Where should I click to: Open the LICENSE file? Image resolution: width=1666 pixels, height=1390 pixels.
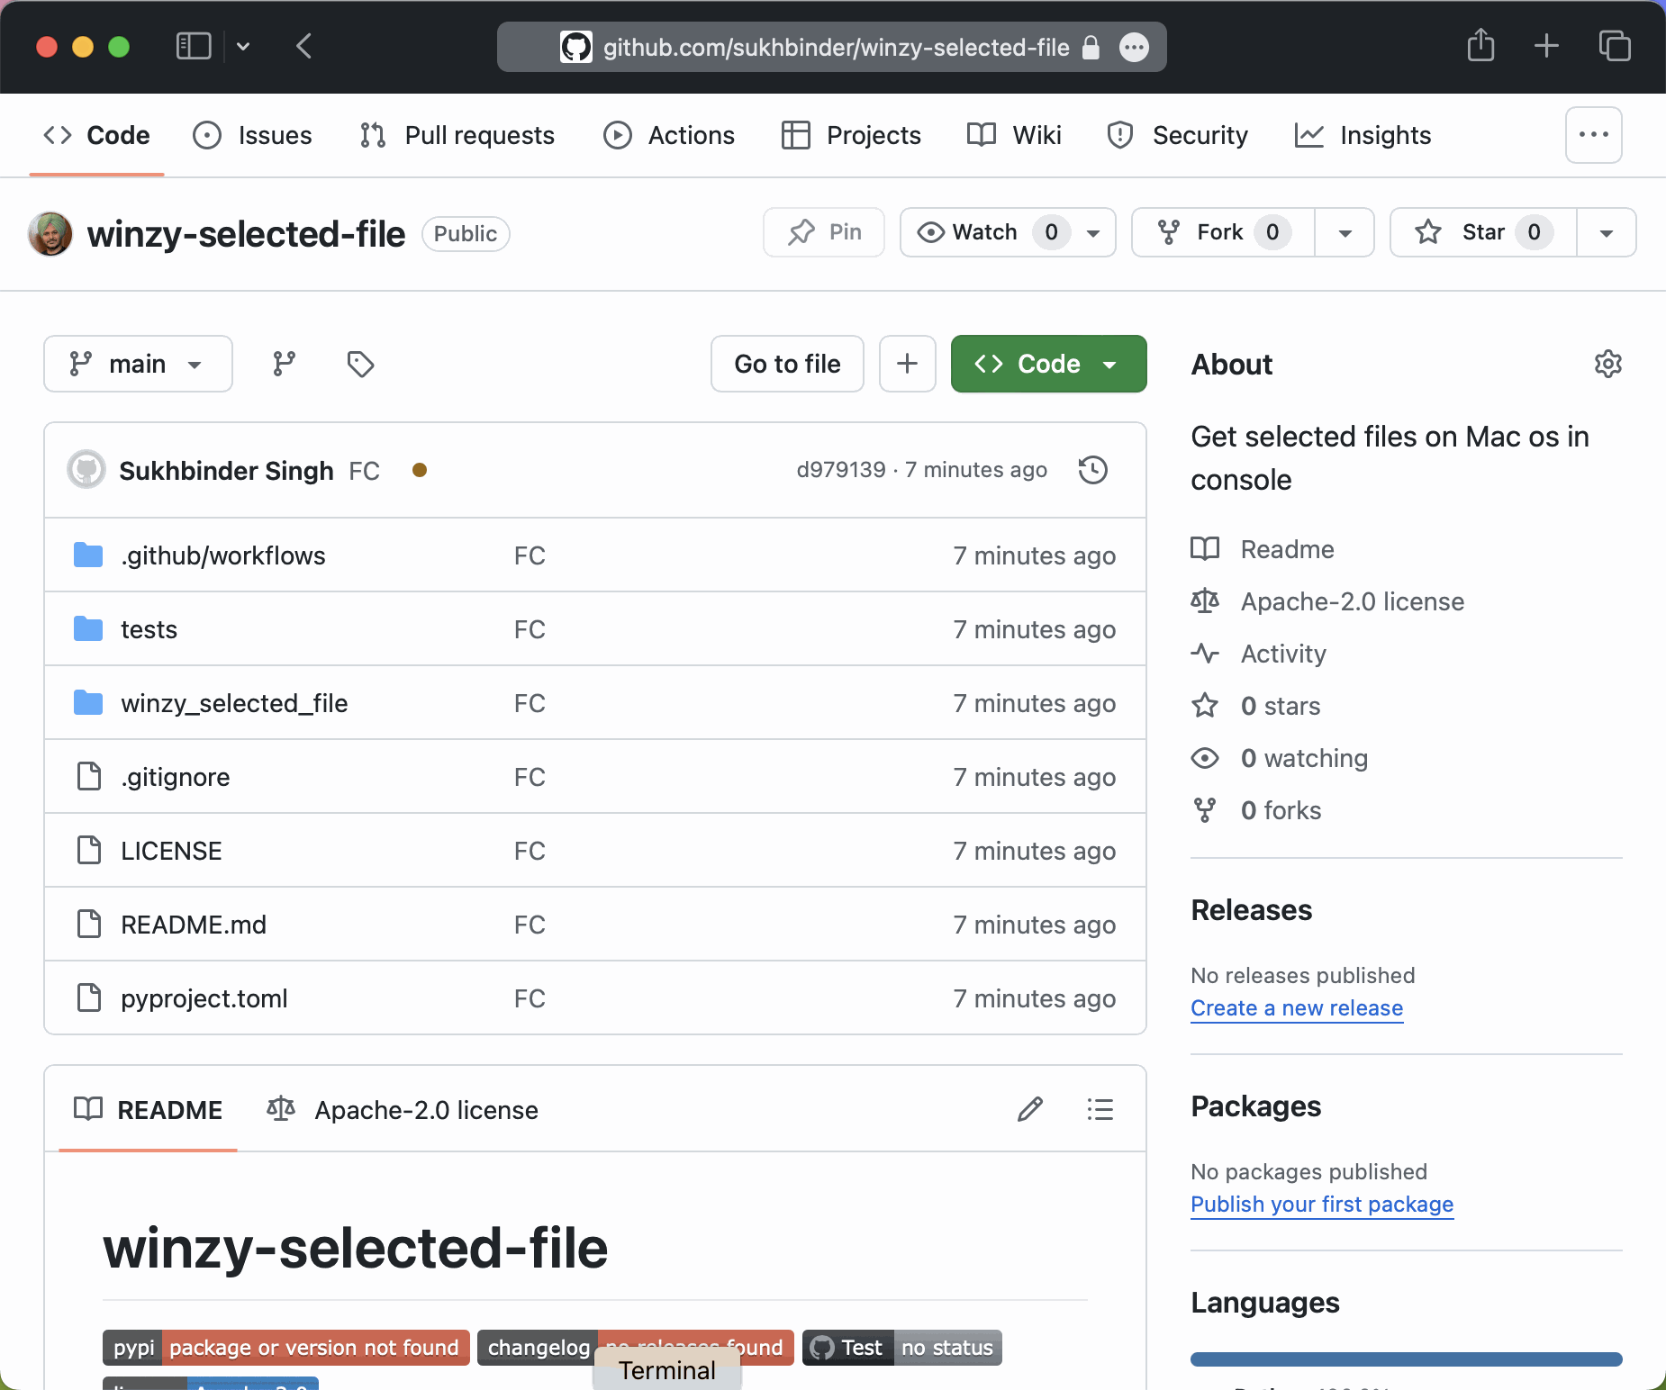tap(171, 851)
